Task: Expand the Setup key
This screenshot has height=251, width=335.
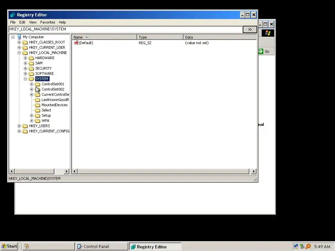Action: (x=32, y=115)
